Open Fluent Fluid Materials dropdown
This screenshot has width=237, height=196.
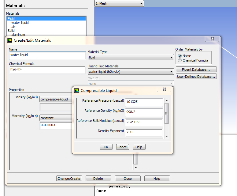click(131, 72)
